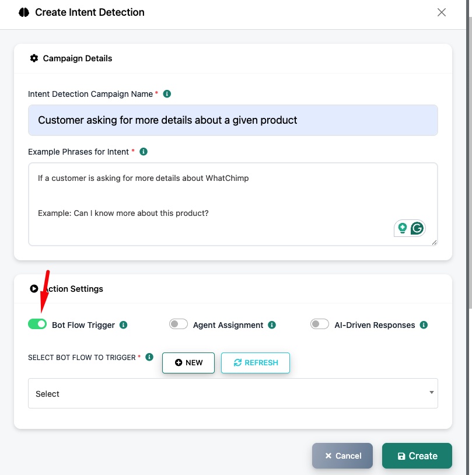Image resolution: width=472 pixels, height=475 pixels.
Task: Show info for Select Bot Flow to Trigger
Action: 149,357
